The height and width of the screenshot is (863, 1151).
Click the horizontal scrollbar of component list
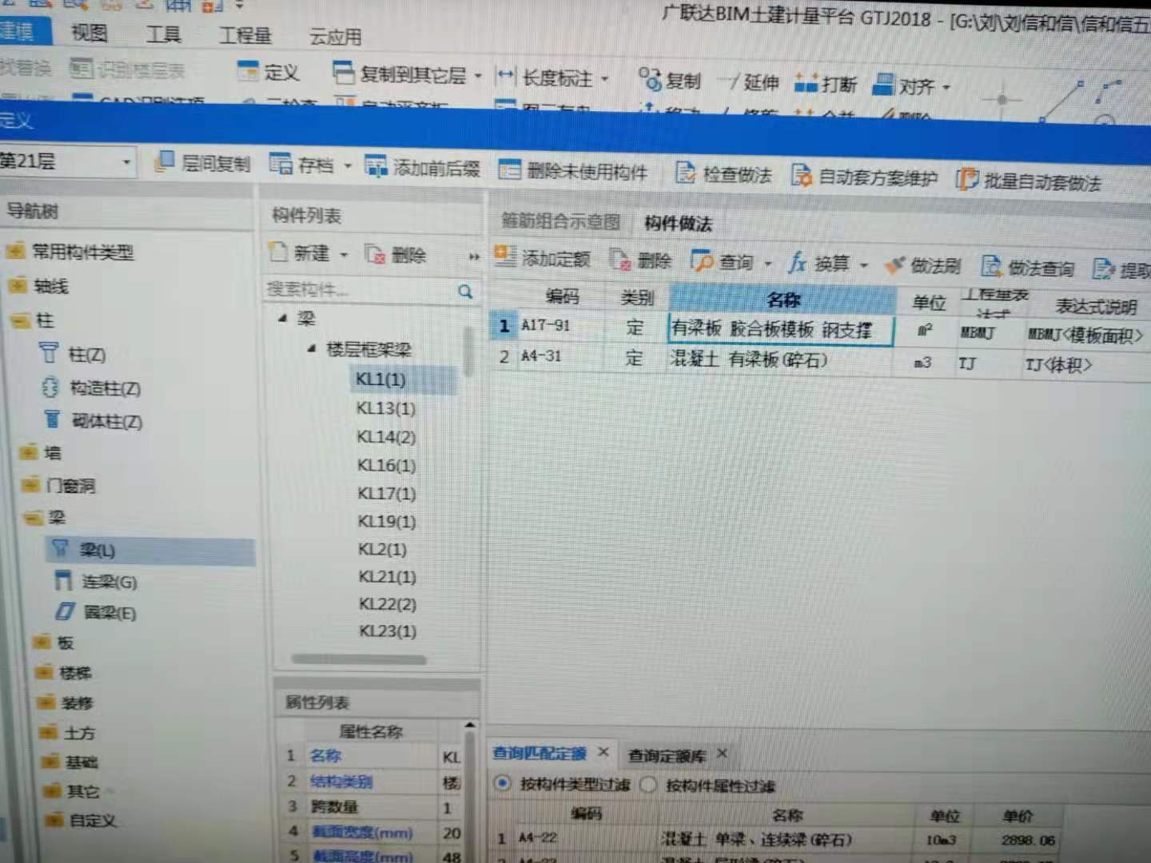(359, 659)
